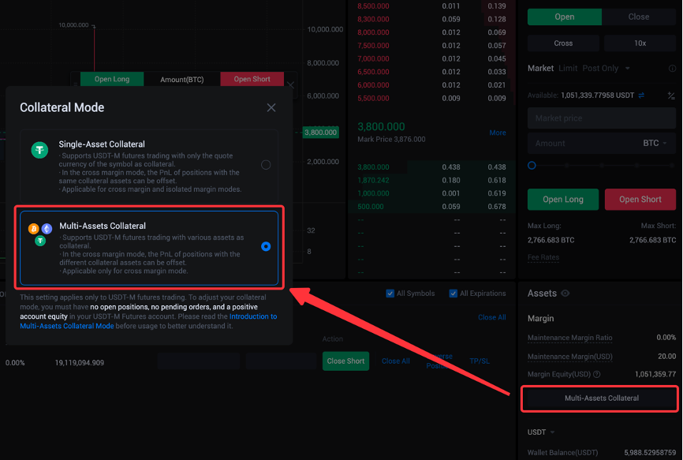This screenshot has height=460, width=683.
Task: Click the info icon next to order types
Action: 671,69
